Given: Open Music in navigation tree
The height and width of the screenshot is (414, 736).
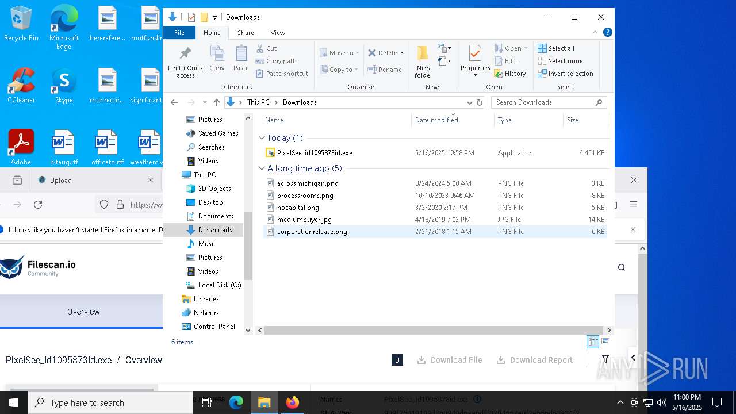Looking at the screenshot, I should (202, 244).
